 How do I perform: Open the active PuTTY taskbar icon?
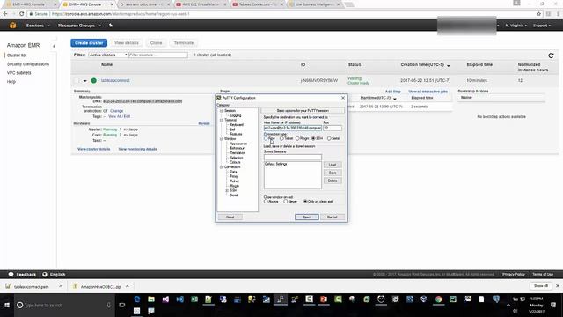click(x=281, y=299)
